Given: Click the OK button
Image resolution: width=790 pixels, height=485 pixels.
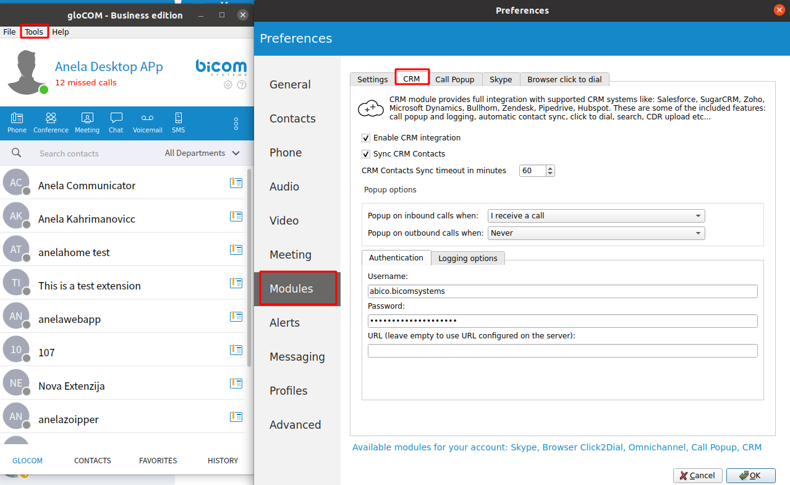Looking at the screenshot, I should [x=750, y=476].
